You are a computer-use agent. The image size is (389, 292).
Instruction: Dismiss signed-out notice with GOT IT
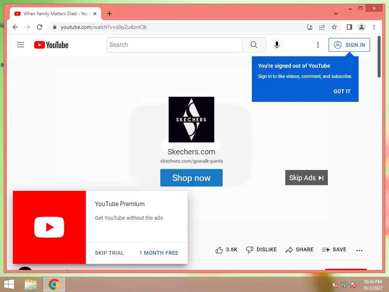(342, 91)
